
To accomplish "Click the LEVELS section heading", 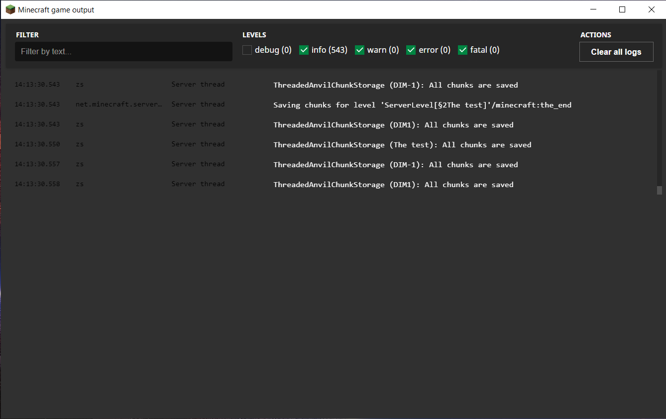I will [x=254, y=35].
